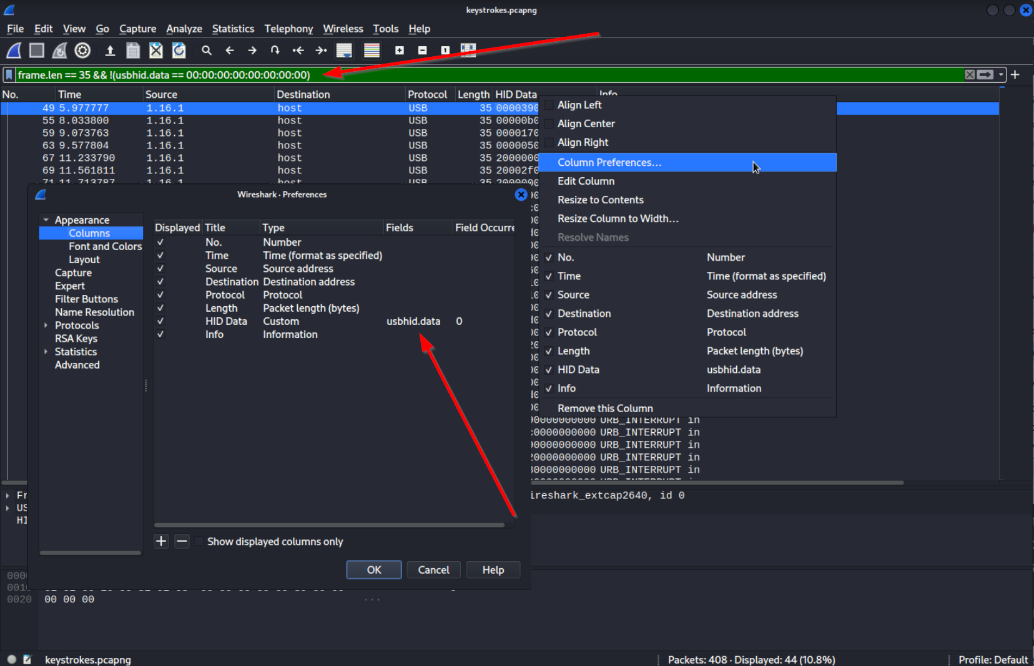
Task: Click Help in Preferences dialog
Action: tap(493, 570)
